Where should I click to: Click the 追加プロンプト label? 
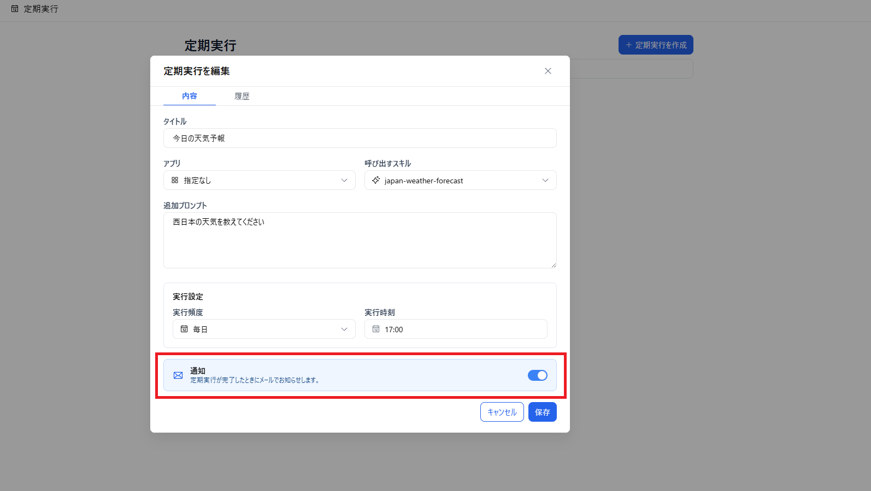185,205
